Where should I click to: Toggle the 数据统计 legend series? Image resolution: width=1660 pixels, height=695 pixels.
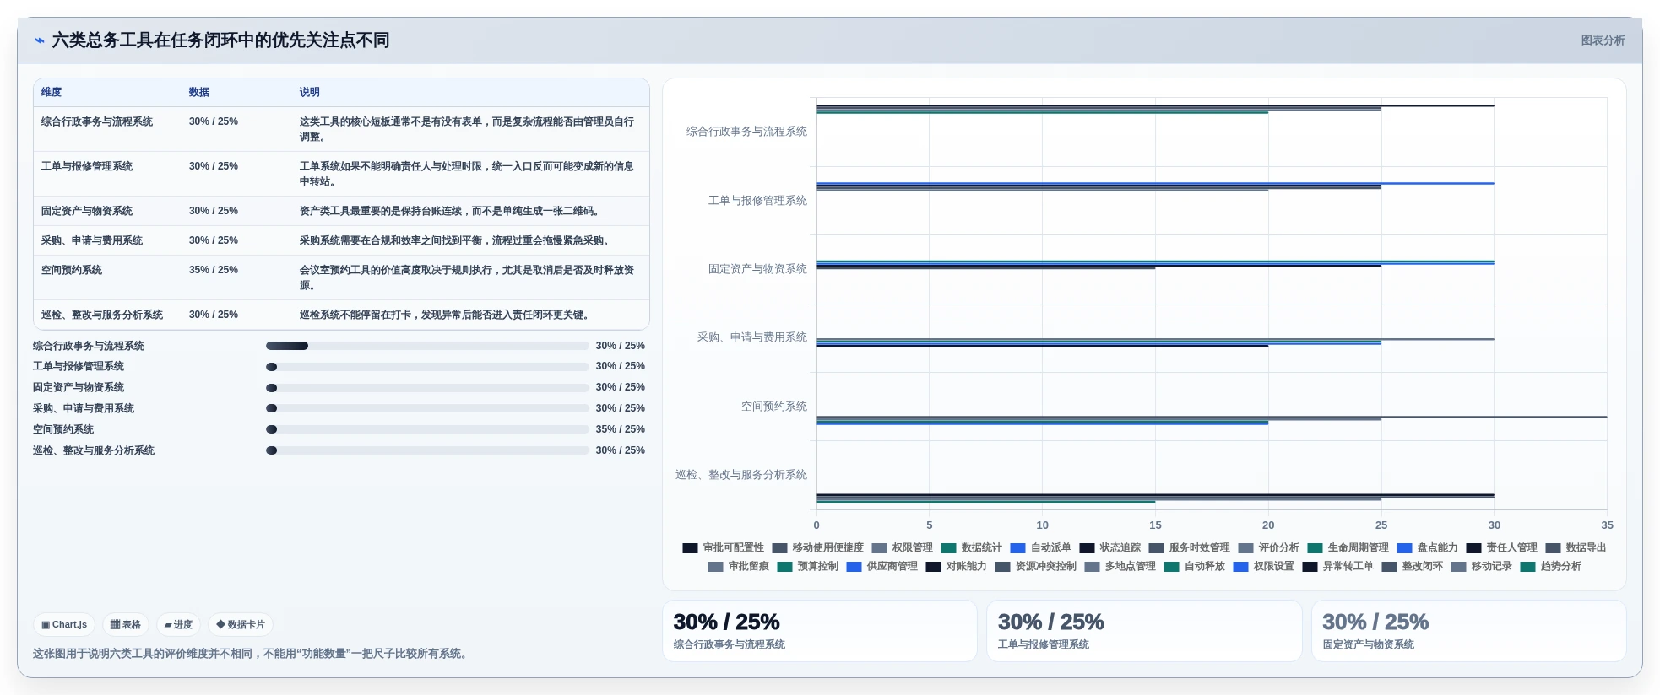click(x=971, y=548)
